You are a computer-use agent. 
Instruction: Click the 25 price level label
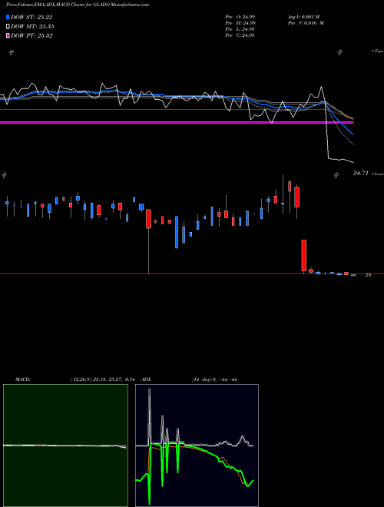point(368,275)
